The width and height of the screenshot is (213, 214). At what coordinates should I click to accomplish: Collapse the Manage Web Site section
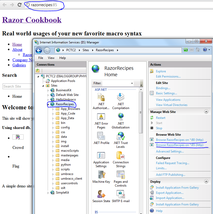click(206, 112)
